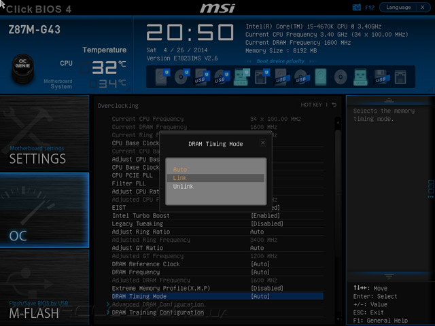
Task: Select Auto in DRAM Timing Mode list
Action: 215,169
